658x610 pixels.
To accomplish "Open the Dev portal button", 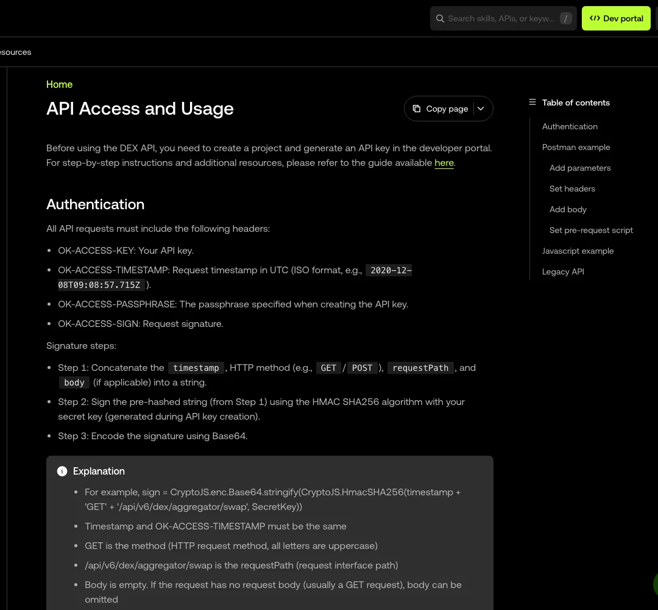I will coord(616,18).
